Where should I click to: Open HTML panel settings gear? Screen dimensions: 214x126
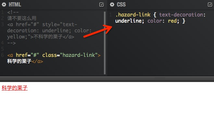[x=4, y=5]
